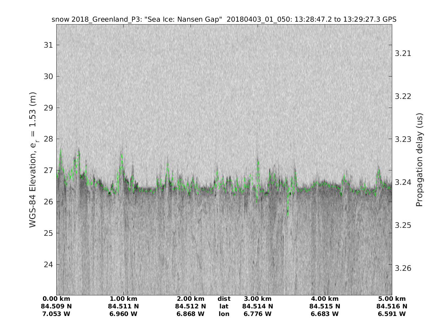Screen dimensions: 433x325
Task: Click the 31 elevation tick label
Action: click(47, 45)
